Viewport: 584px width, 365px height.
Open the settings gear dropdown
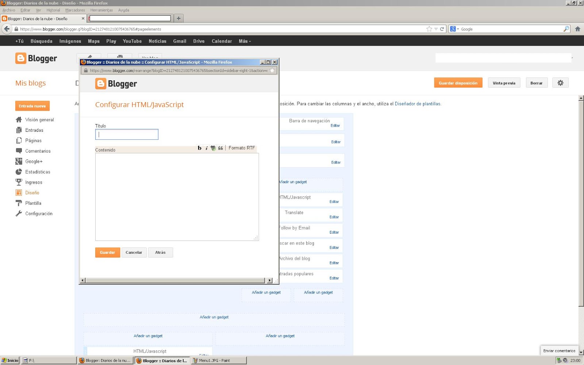click(x=560, y=83)
